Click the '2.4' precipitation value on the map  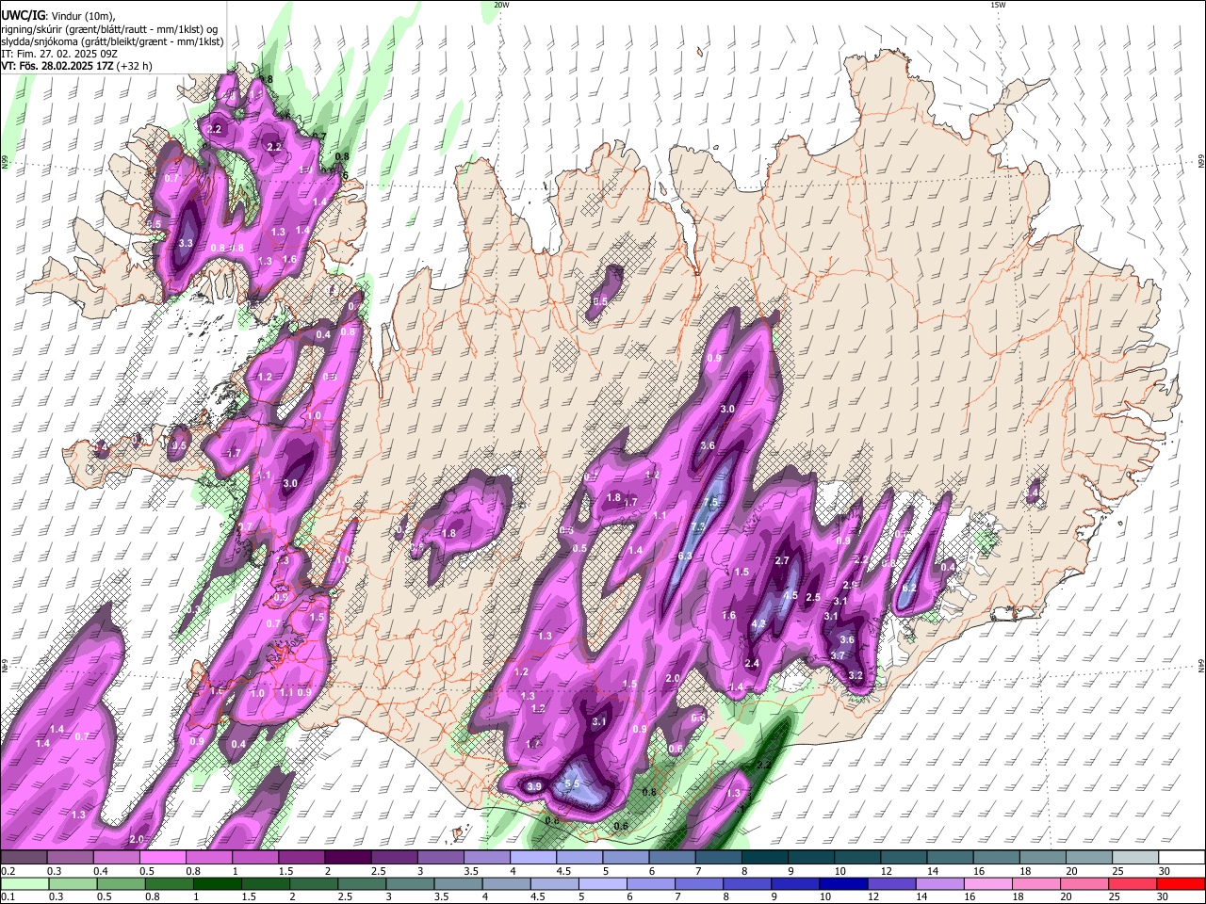click(x=752, y=664)
